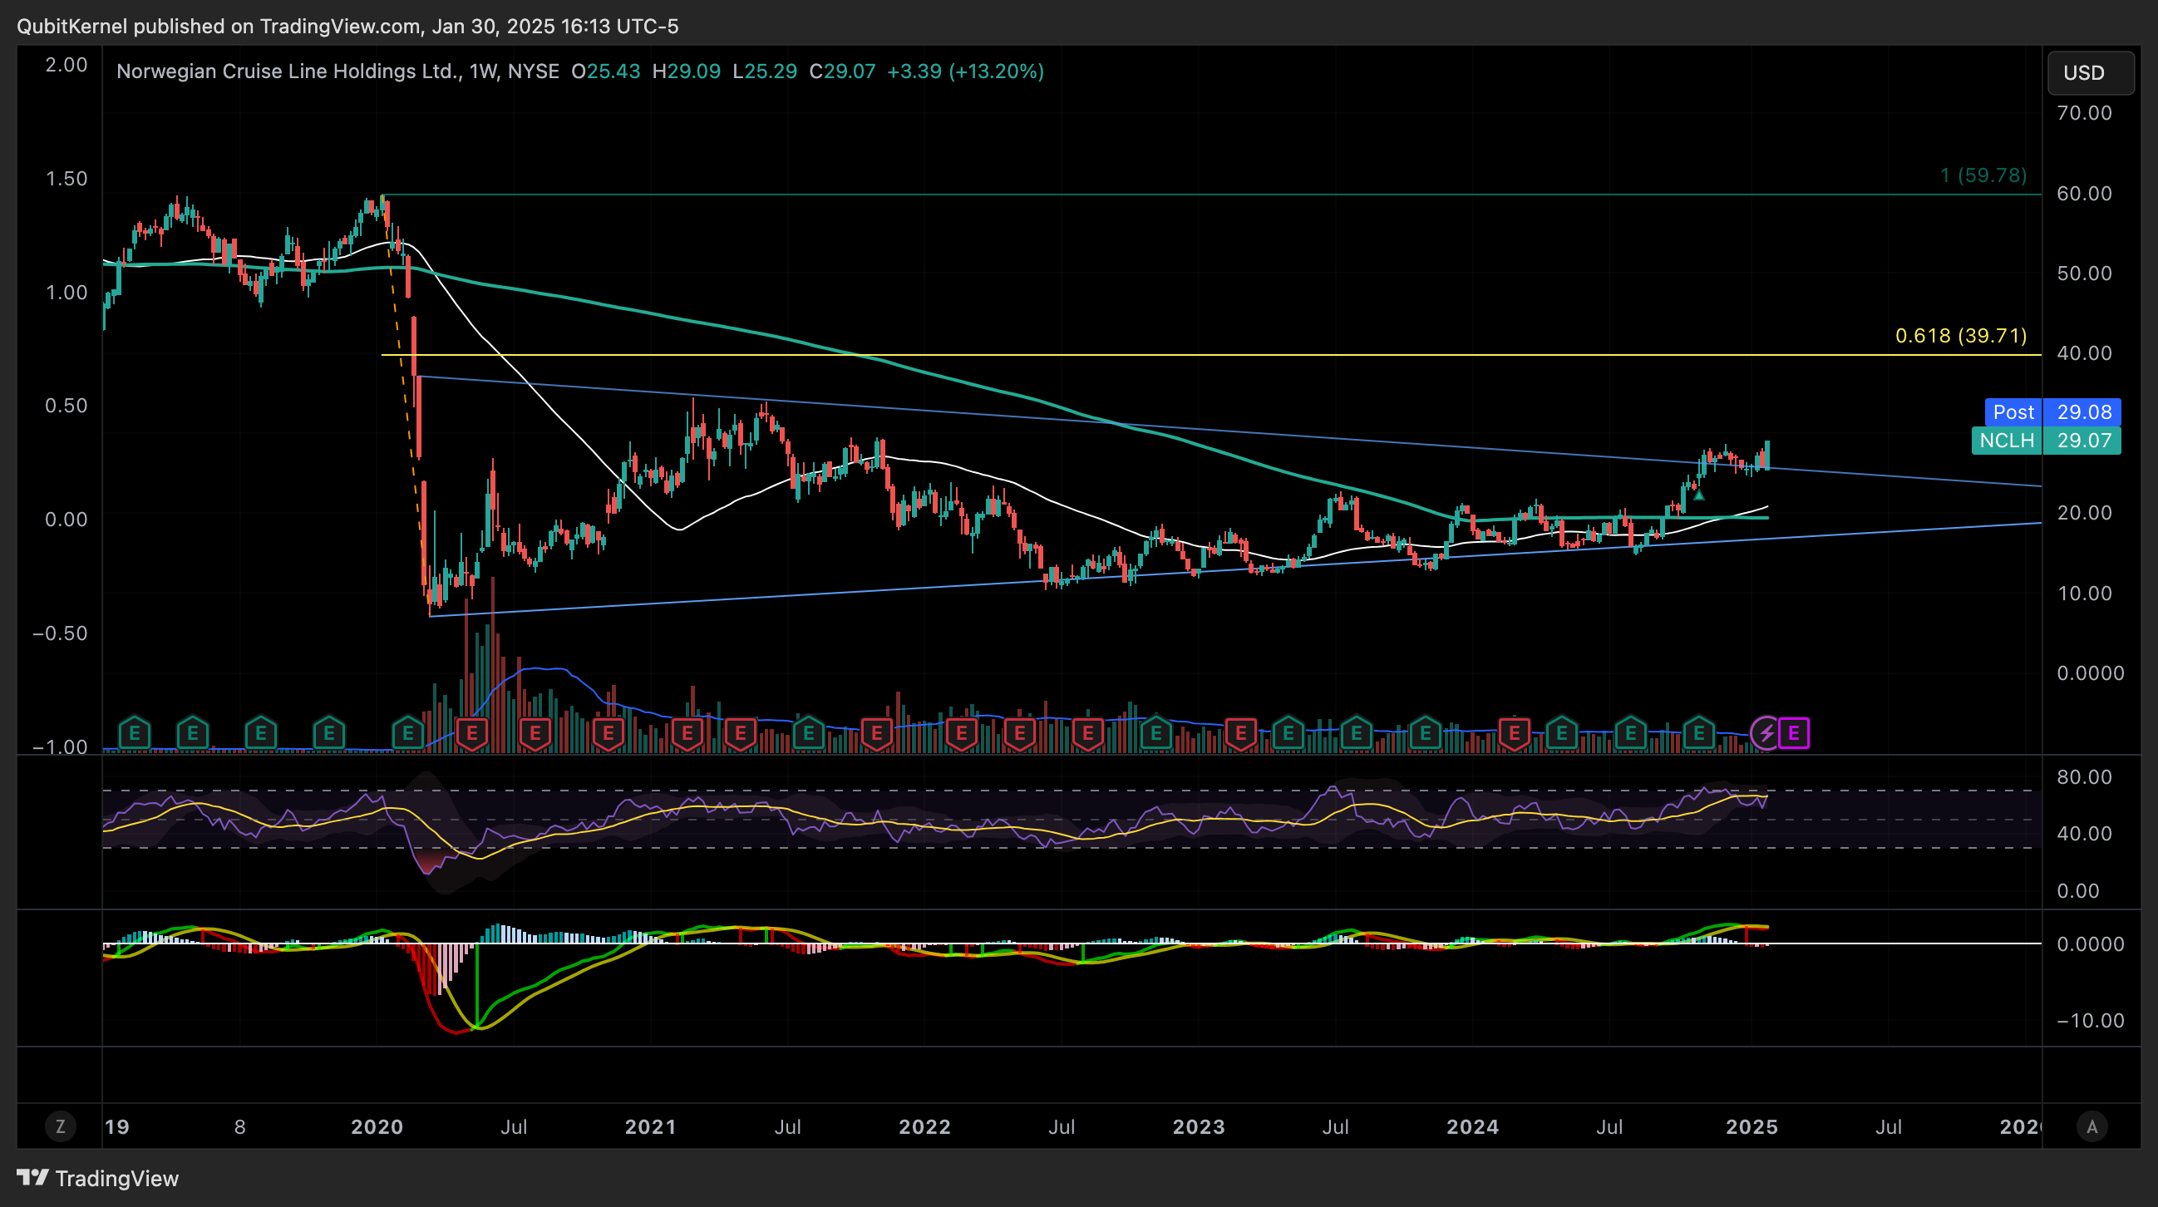Click the first red earnings E marker
The height and width of the screenshot is (1207, 2158).
click(472, 734)
